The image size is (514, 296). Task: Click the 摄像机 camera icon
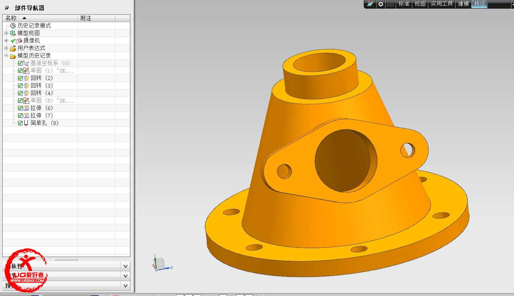[x=19, y=40]
